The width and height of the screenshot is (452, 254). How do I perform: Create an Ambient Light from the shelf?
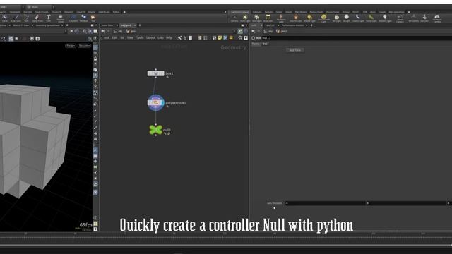click(x=385, y=18)
